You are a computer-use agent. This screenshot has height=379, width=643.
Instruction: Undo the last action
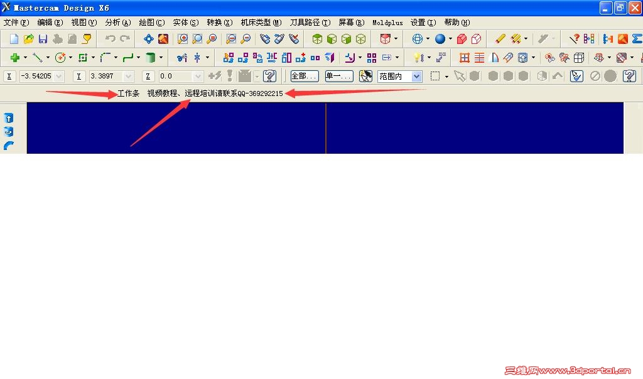112,39
